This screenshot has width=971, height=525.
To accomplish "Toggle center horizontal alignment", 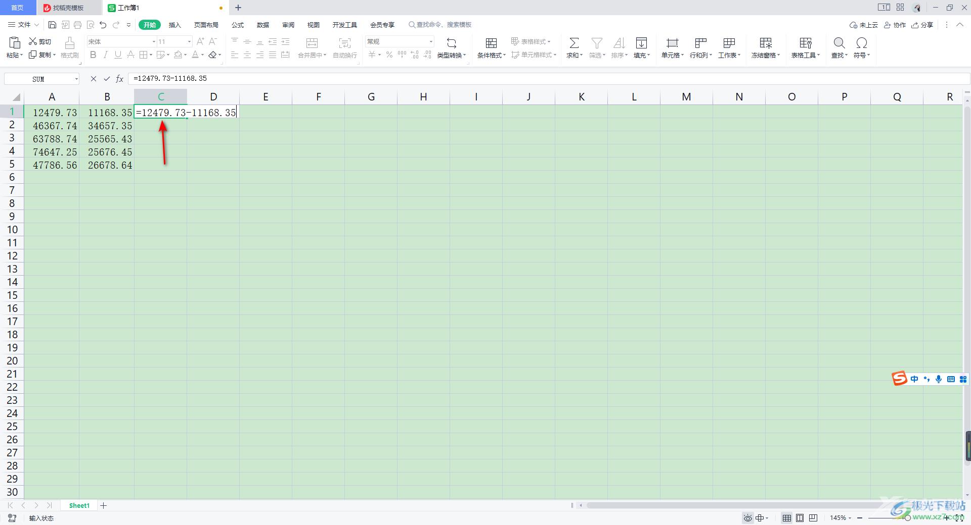I will tap(247, 55).
